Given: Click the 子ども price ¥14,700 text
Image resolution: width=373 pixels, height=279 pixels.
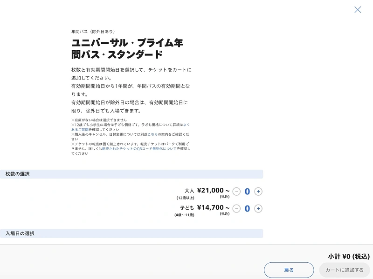Looking at the screenshot, I should (213, 207).
